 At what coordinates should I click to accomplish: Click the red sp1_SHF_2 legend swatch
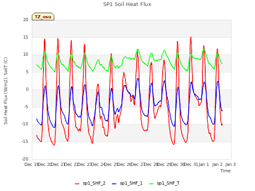pyautogui.click(x=77, y=184)
